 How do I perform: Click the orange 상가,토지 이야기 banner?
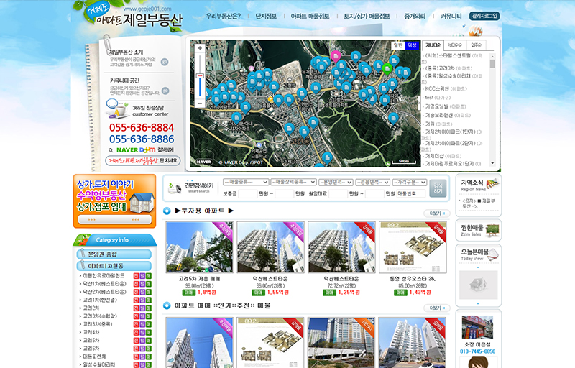tap(114, 201)
